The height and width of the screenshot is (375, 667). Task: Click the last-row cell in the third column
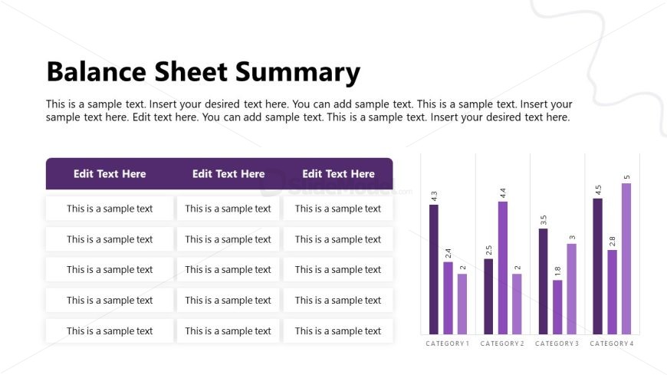tap(338, 331)
